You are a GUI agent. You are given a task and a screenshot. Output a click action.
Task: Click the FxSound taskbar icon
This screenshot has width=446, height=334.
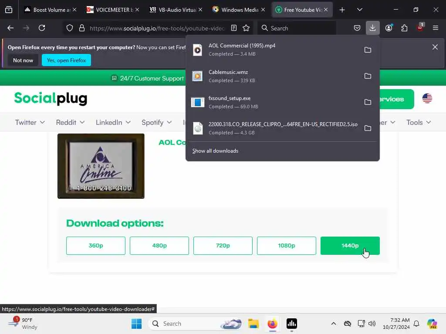pos(292,324)
